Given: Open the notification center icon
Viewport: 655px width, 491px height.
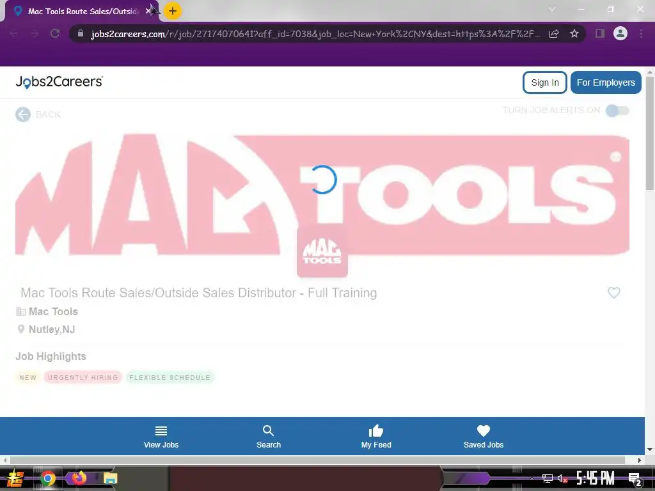Looking at the screenshot, I should click(x=635, y=478).
